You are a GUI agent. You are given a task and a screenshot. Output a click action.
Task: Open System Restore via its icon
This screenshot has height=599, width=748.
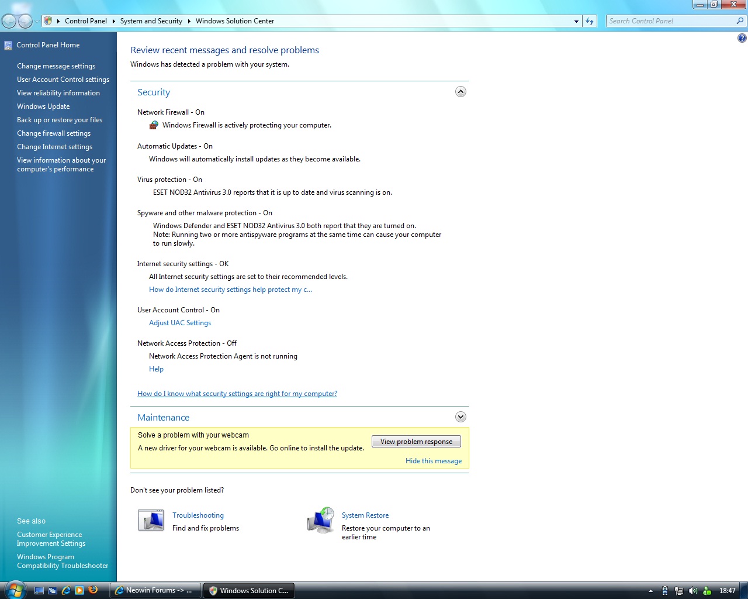coord(321,519)
